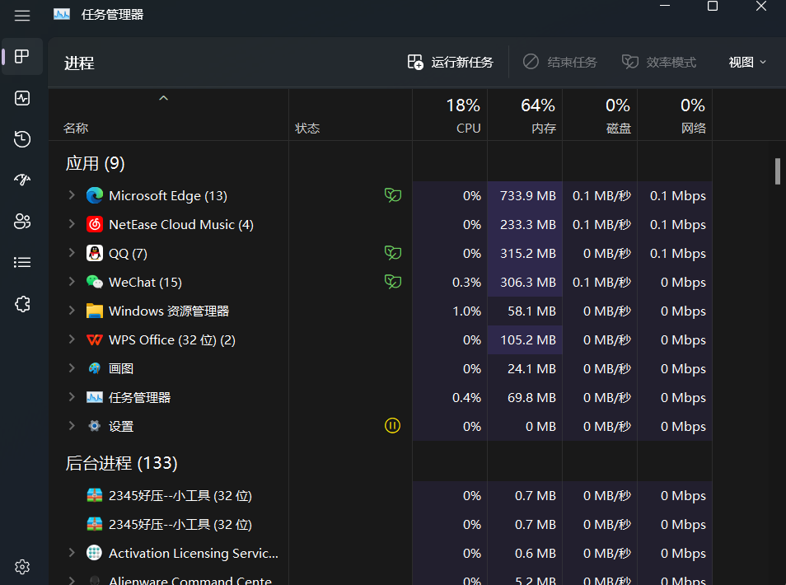Screen dimensions: 786x585
Task: Click the NetEase Cloud Music icon
Action: [x=94, y=224]
